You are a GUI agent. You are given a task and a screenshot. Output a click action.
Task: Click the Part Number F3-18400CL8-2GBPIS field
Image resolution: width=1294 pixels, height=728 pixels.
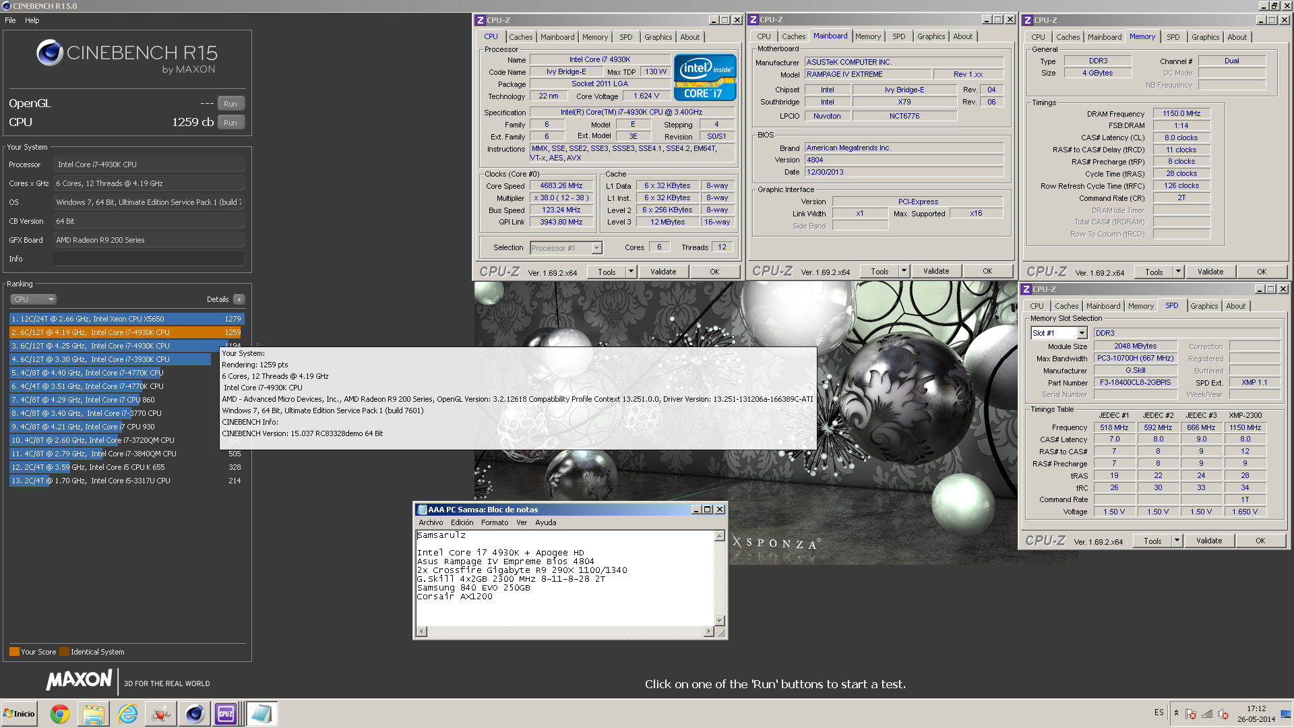click(x=1135, y=383)
